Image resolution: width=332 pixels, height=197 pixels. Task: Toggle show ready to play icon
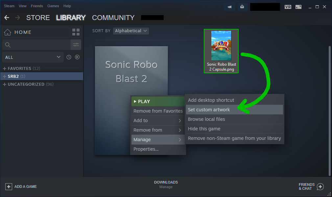point(77,57)
